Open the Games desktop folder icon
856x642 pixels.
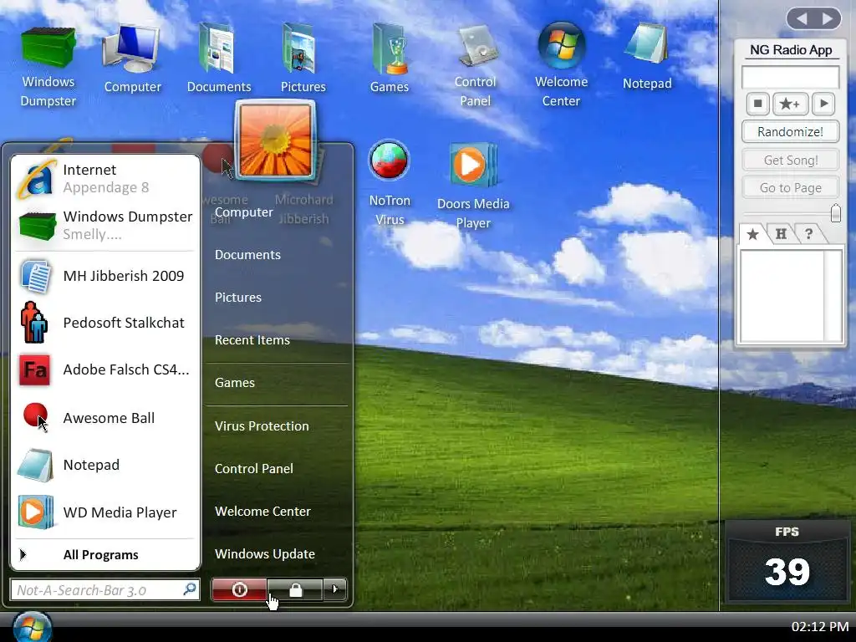390,59
